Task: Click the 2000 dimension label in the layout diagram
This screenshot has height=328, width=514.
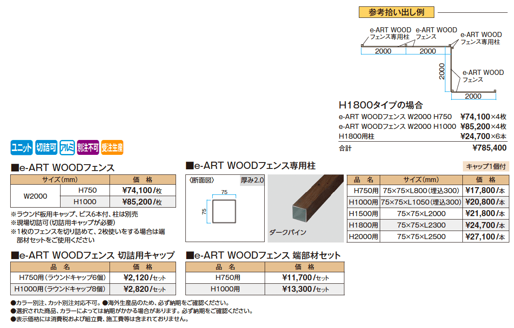Action: point(384,51)
